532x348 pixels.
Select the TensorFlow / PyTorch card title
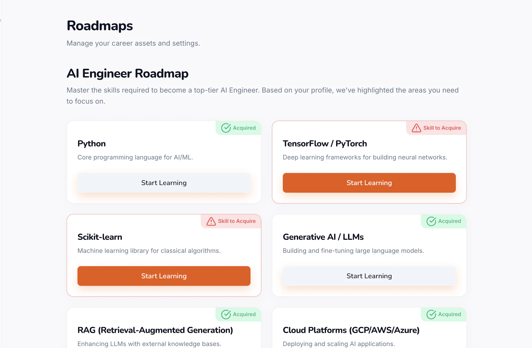pos(325,143)
